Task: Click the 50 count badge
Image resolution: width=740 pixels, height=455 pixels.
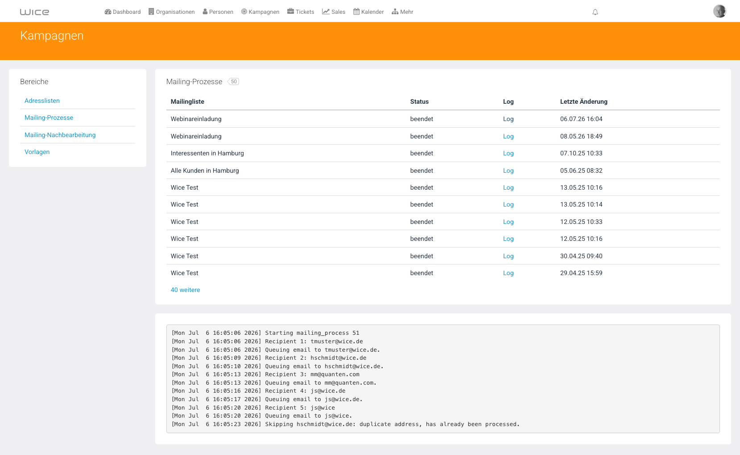Action: point(233,81)
